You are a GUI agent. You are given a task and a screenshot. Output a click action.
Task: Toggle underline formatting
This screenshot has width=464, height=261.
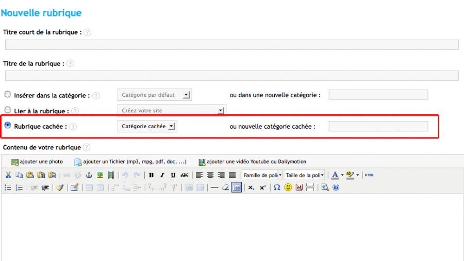(173, 175)
